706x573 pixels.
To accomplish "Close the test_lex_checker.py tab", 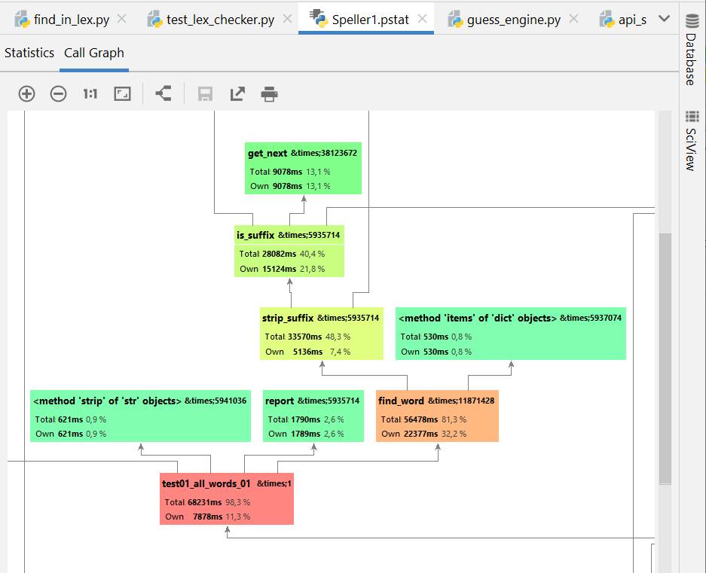I will [x=287, y=19].
